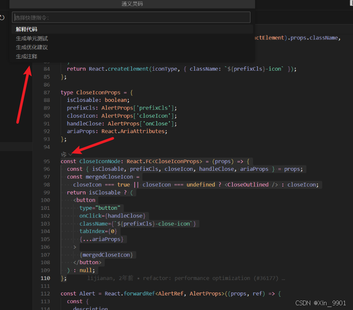This screenshot has height=310, width=353.
Task: Click ': null;' on line 109
Action: pos(84,270)
